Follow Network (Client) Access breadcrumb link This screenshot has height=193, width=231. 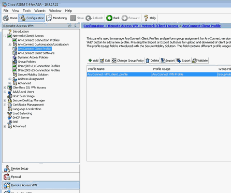click(160, 26)
